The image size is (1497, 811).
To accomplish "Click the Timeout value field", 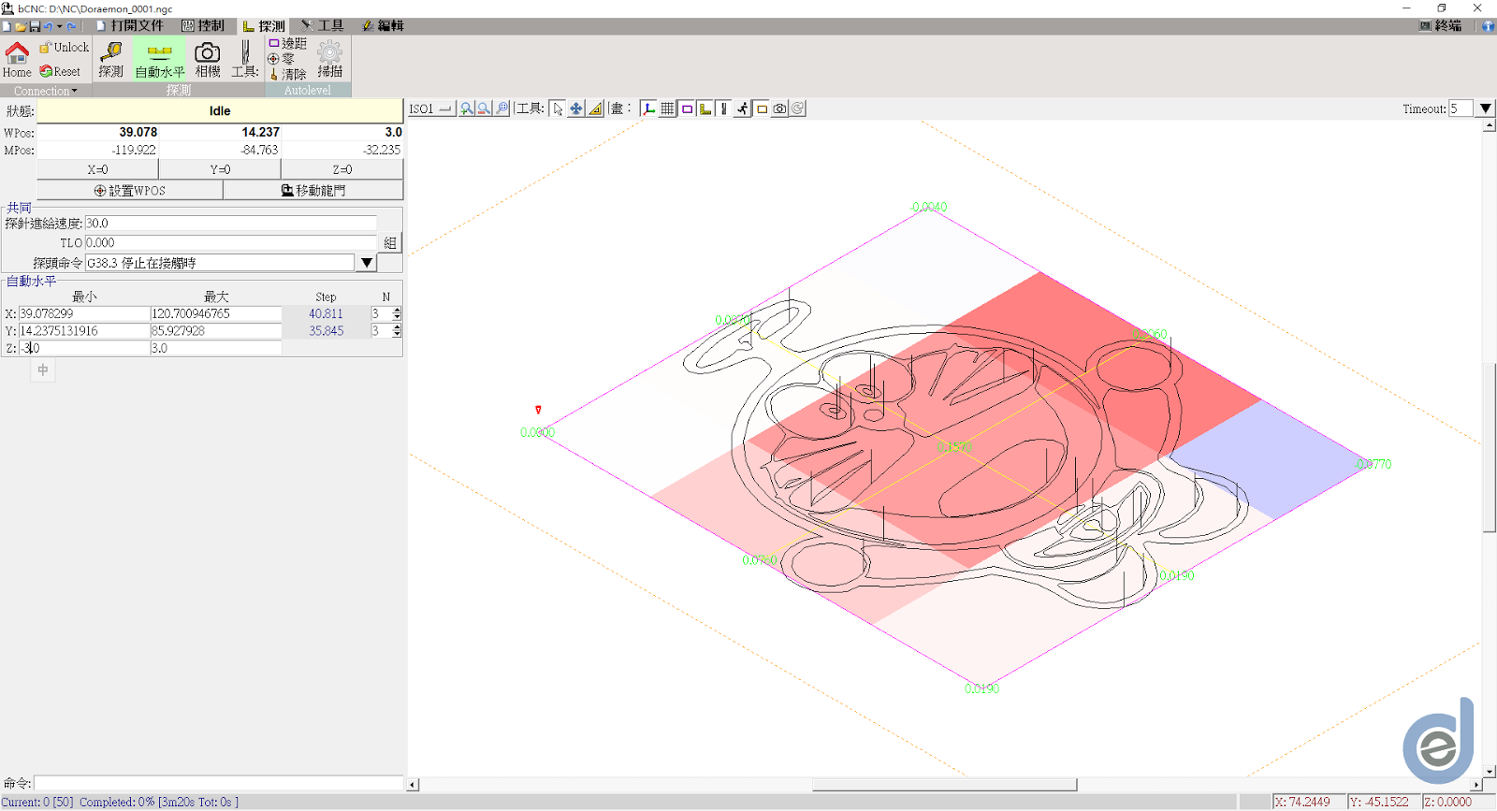I will [1461, 109].
